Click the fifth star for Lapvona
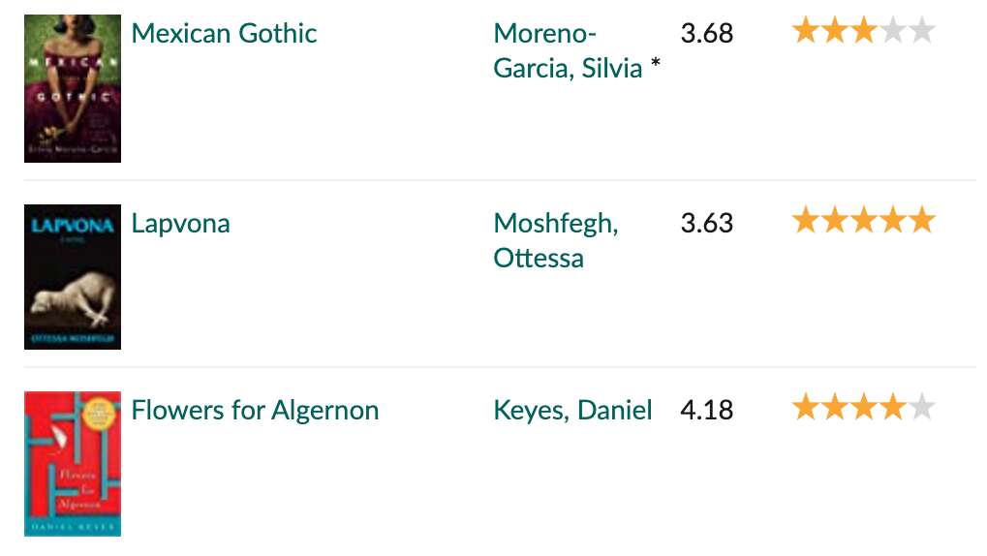The height and width of the screenshot is (556, 987). [x=921, y=221]
